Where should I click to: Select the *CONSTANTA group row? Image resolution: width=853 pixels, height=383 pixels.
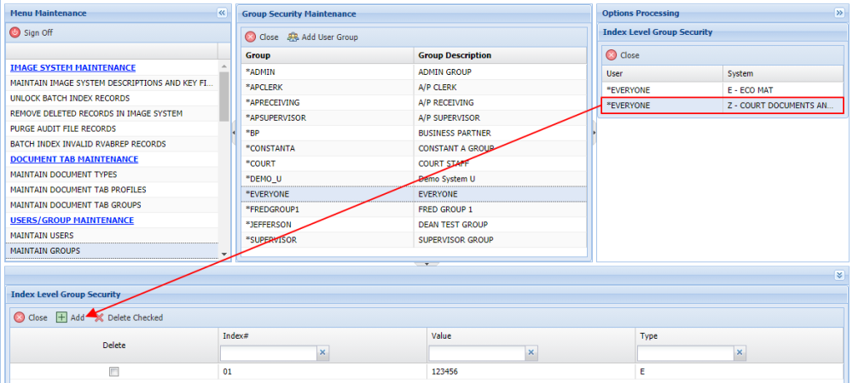(414, 147)
